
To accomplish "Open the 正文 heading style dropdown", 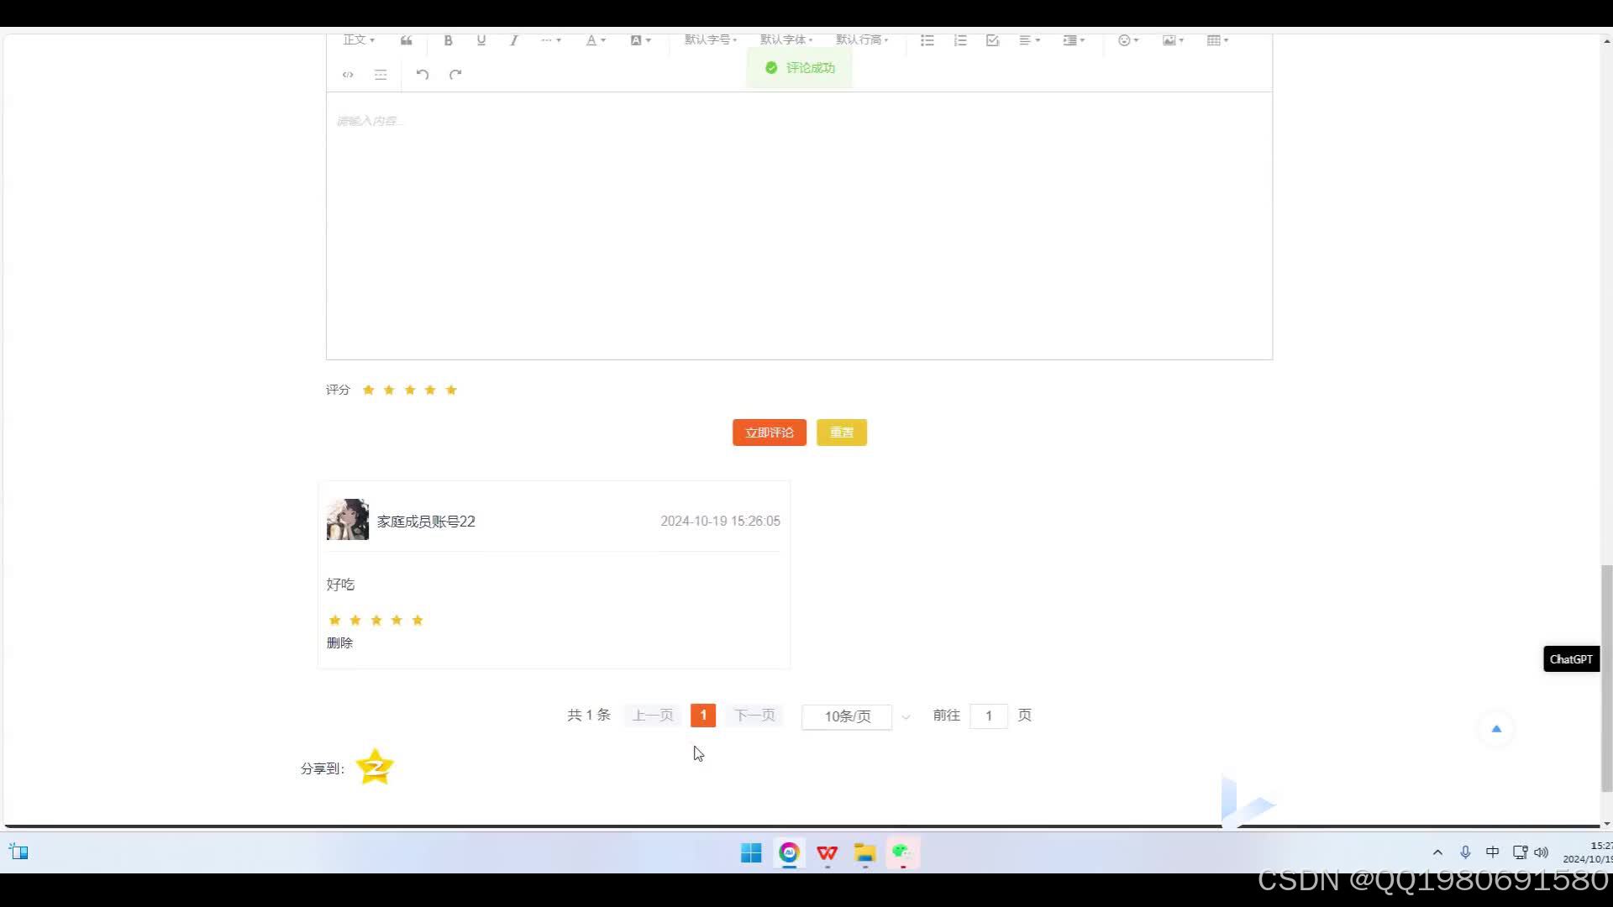I will click(359, 40).
